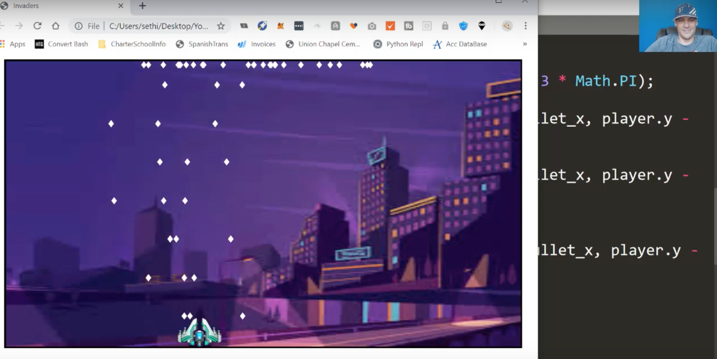The height and width of the screenshot is (359, 717).
Task: Go to the browser home page
Action: click(x=56, y=26)
